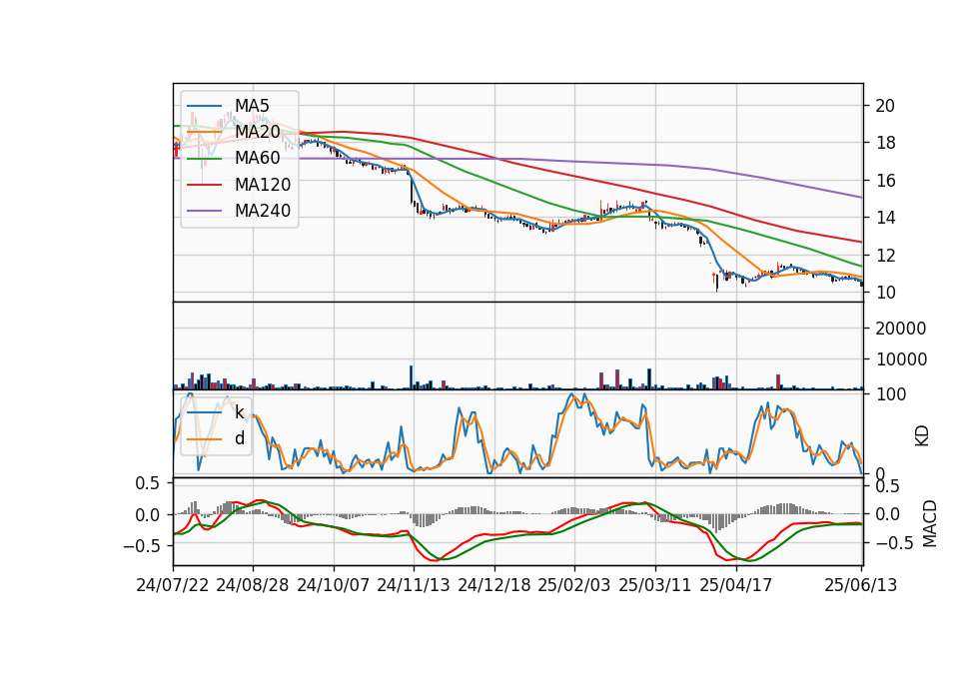Click the 24/10/07 date axis label

pyautogui.click(x=334, y=585)
